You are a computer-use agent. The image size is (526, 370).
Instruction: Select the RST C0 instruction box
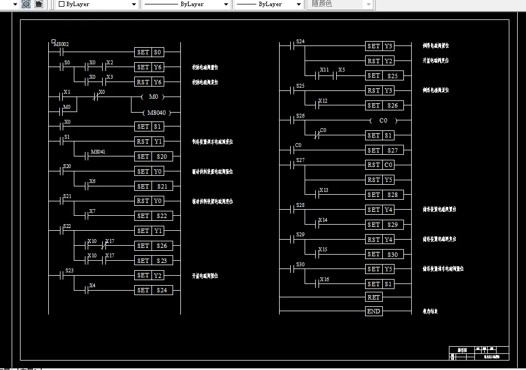(x=380, y=165)
